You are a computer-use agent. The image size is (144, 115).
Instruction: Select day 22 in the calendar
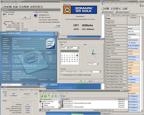[x=72, y=59]
